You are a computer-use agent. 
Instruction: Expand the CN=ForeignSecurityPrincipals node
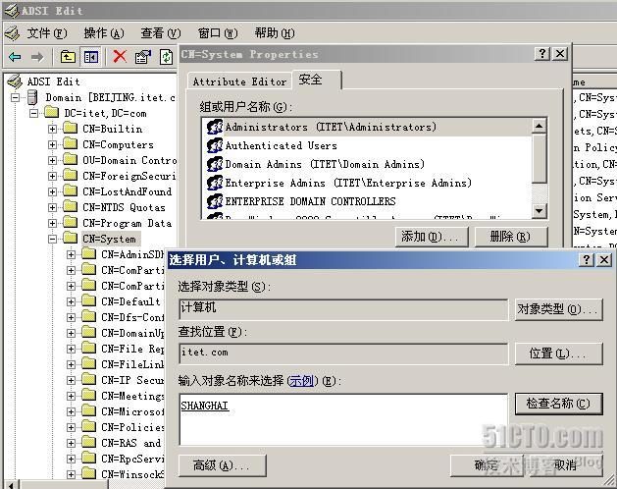[x=52, y=176]
